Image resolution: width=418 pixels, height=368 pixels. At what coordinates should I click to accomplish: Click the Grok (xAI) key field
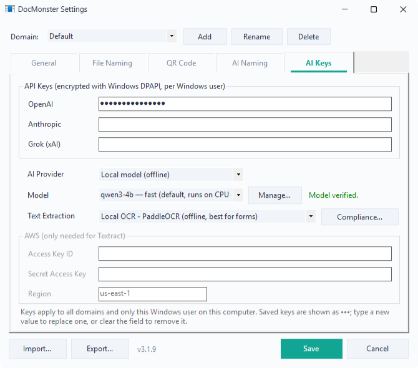tap(245, 145)
